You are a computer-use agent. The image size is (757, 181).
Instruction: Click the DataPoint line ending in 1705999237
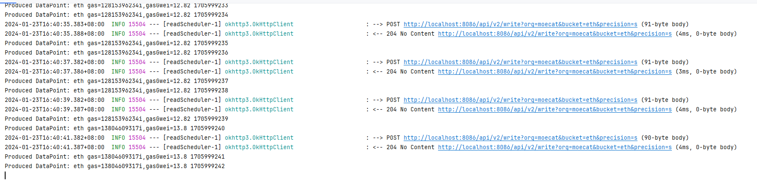[x=116, y=81]
